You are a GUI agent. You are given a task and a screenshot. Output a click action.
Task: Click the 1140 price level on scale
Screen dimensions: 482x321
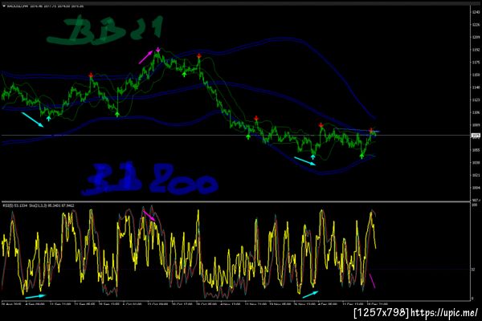(x=476, y=87)
